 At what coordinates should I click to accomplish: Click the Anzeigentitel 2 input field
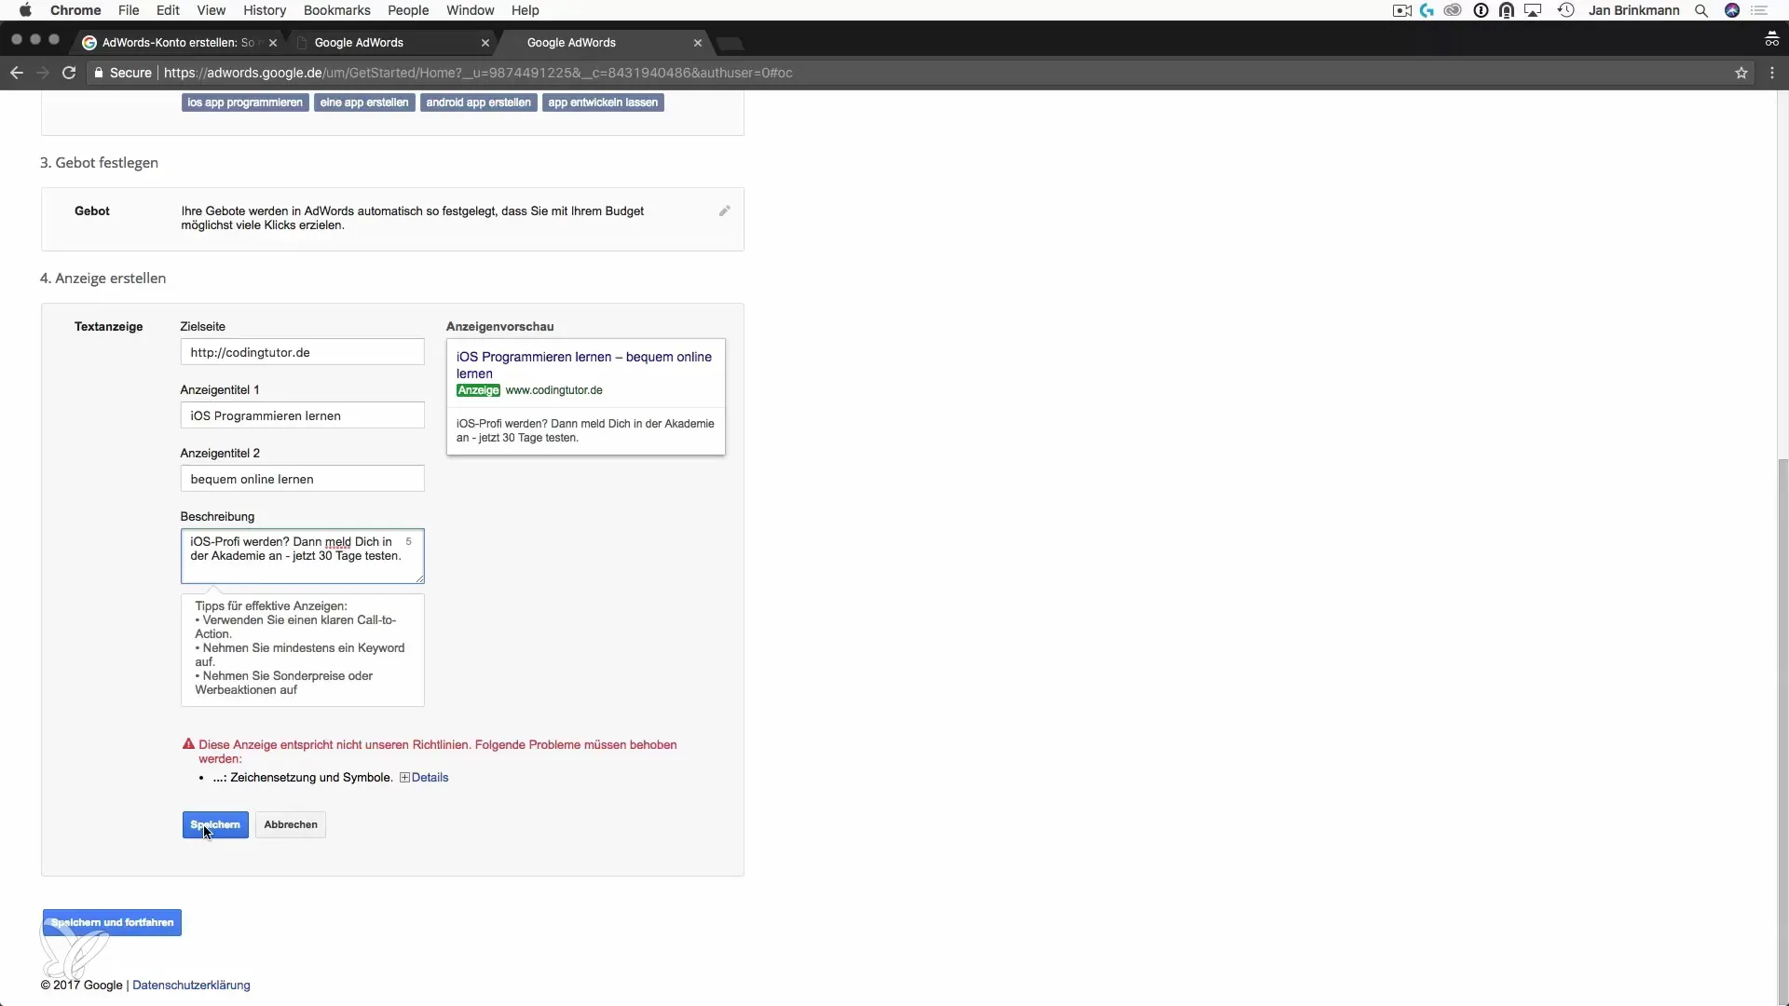[x=302, y=479]
